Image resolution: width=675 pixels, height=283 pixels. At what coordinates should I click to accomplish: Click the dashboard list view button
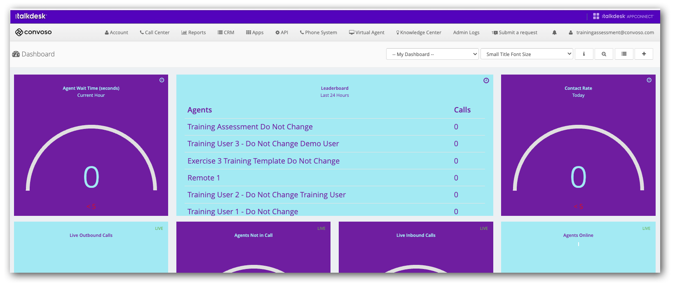pyautogui.click(x=624, y=54)
